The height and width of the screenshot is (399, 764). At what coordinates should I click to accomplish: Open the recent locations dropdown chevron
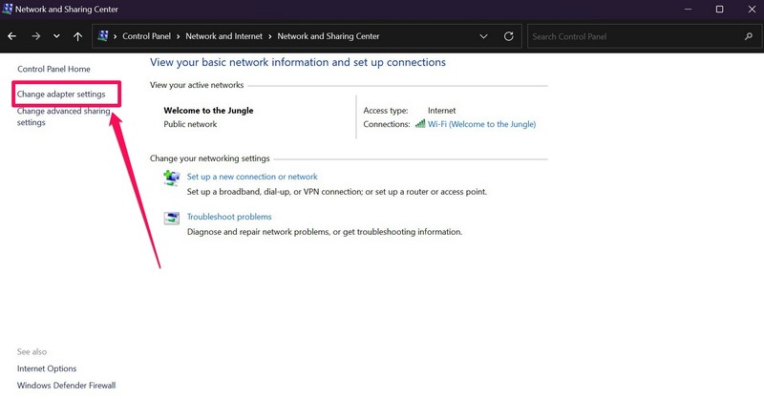(x=56, y=36)
